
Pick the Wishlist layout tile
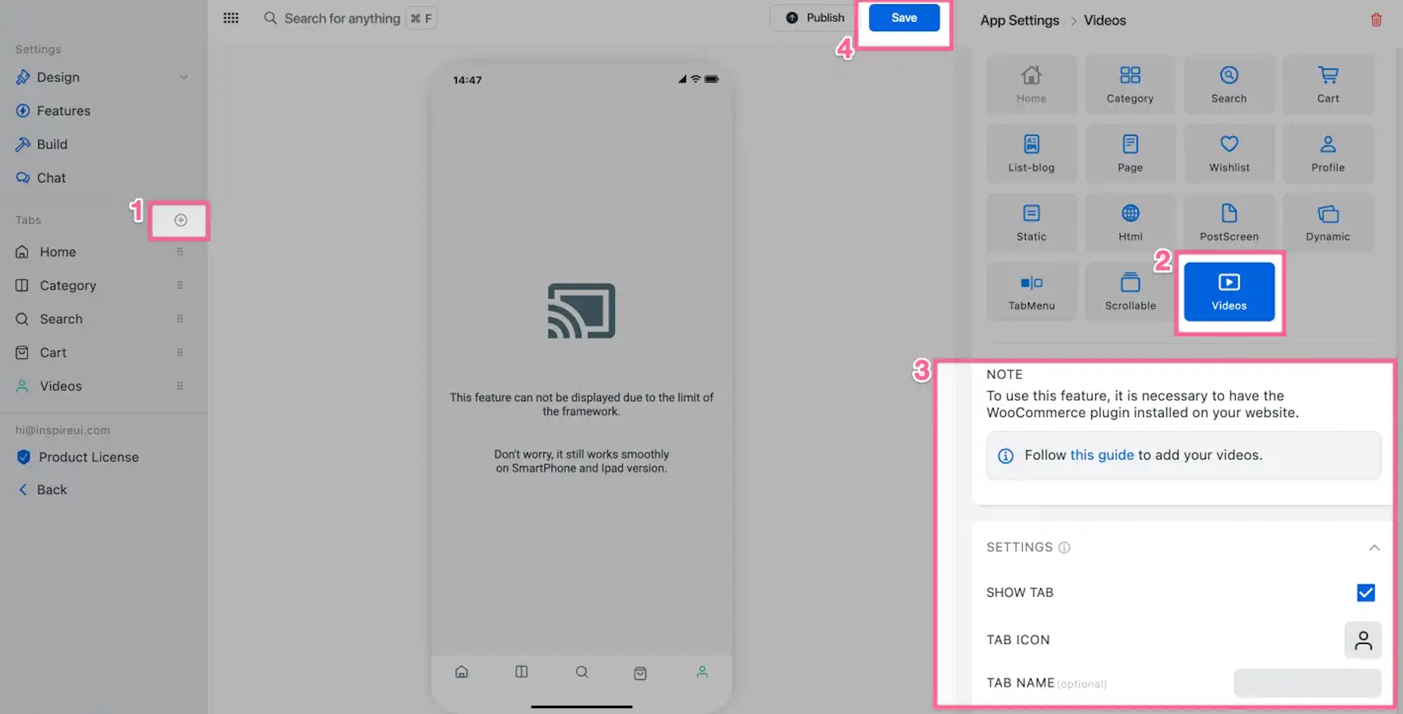tap(1229, 153)
